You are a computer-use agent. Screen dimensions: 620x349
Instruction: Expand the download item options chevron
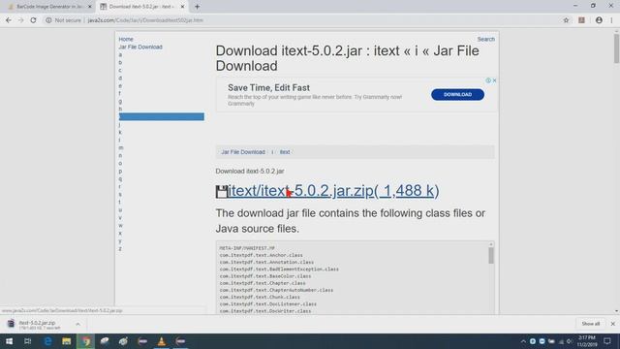(77, 324)
